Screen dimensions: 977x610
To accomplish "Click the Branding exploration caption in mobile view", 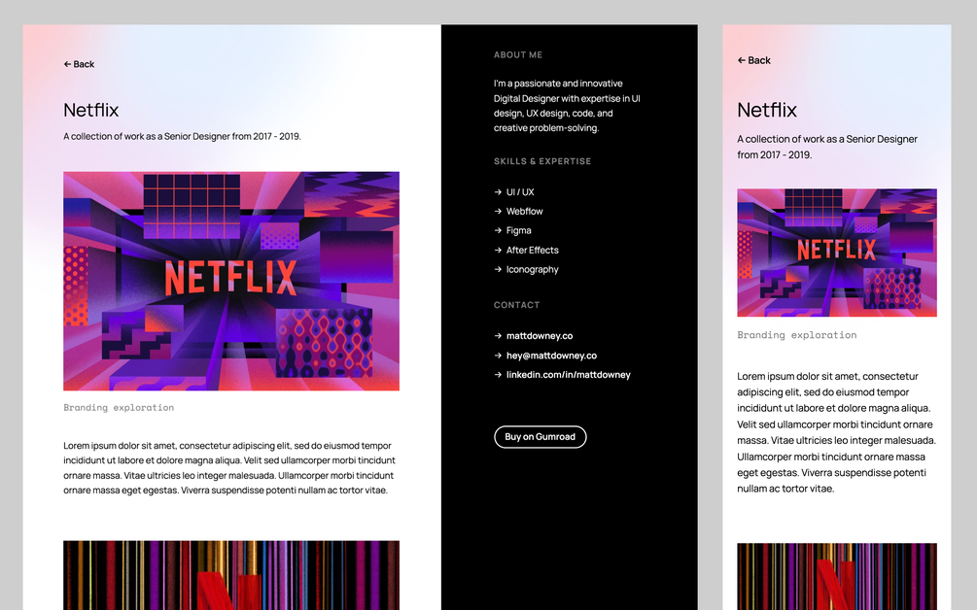I will (797, 335).
